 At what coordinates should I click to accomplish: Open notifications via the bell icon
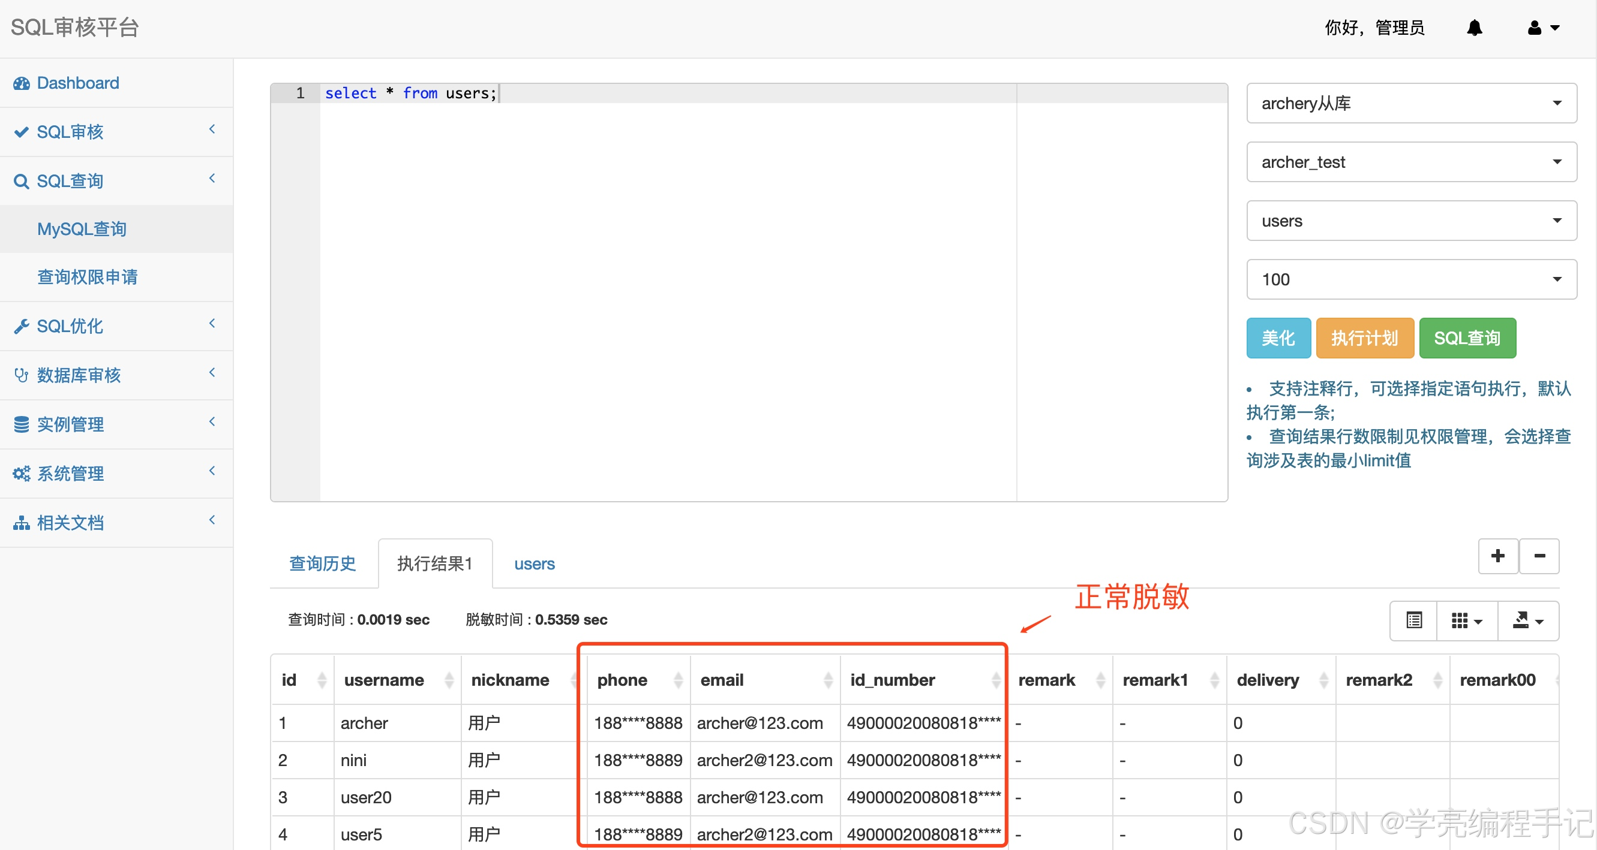coord(1475,27)
